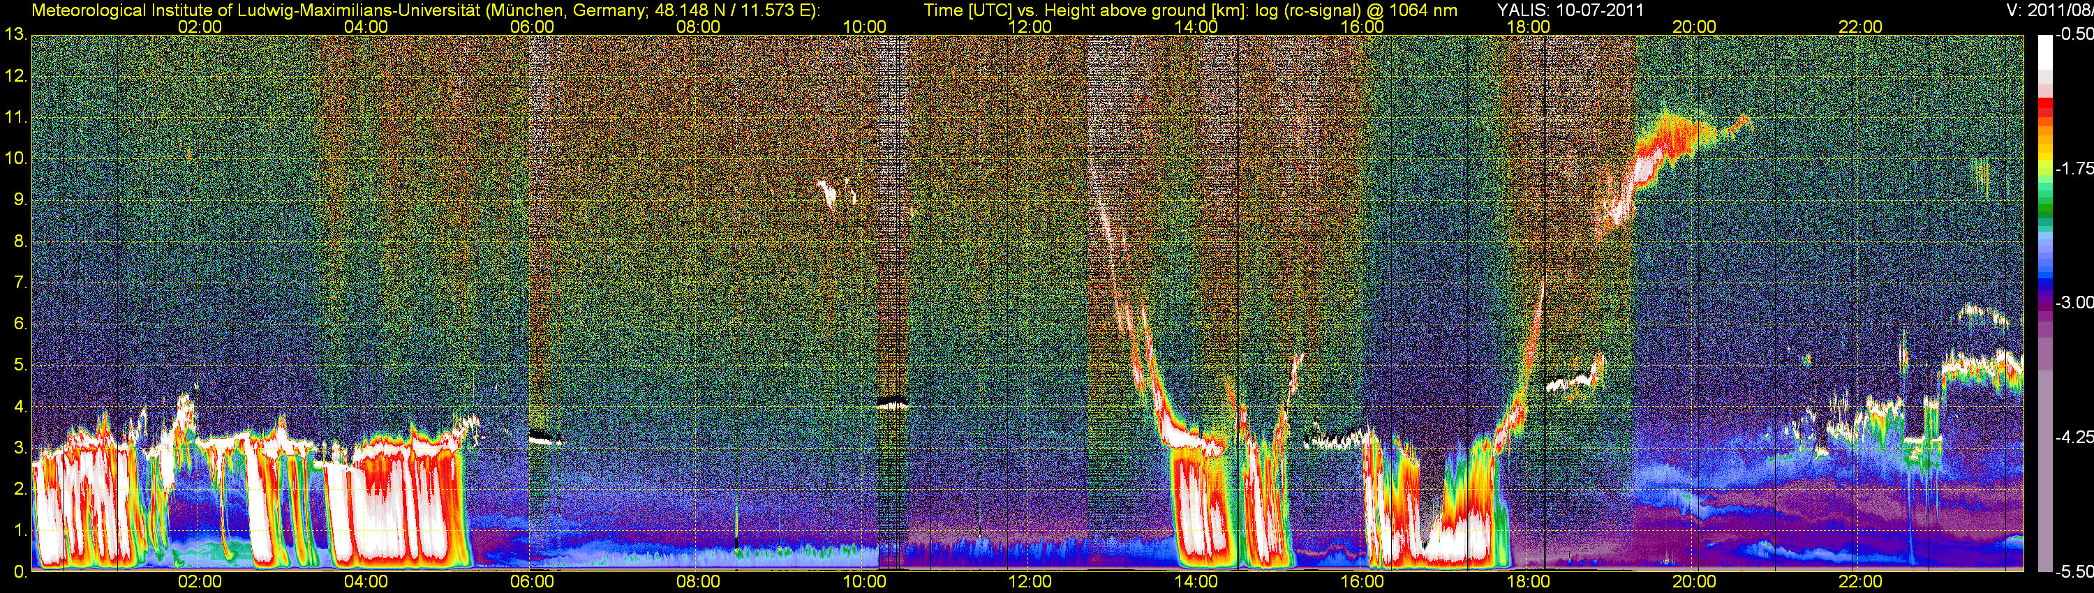The image size is (2094, 593).
Task: Click the 'Meteorological Institute of Ludwig-Maximilians-Universität' title text
Action: 258,10
